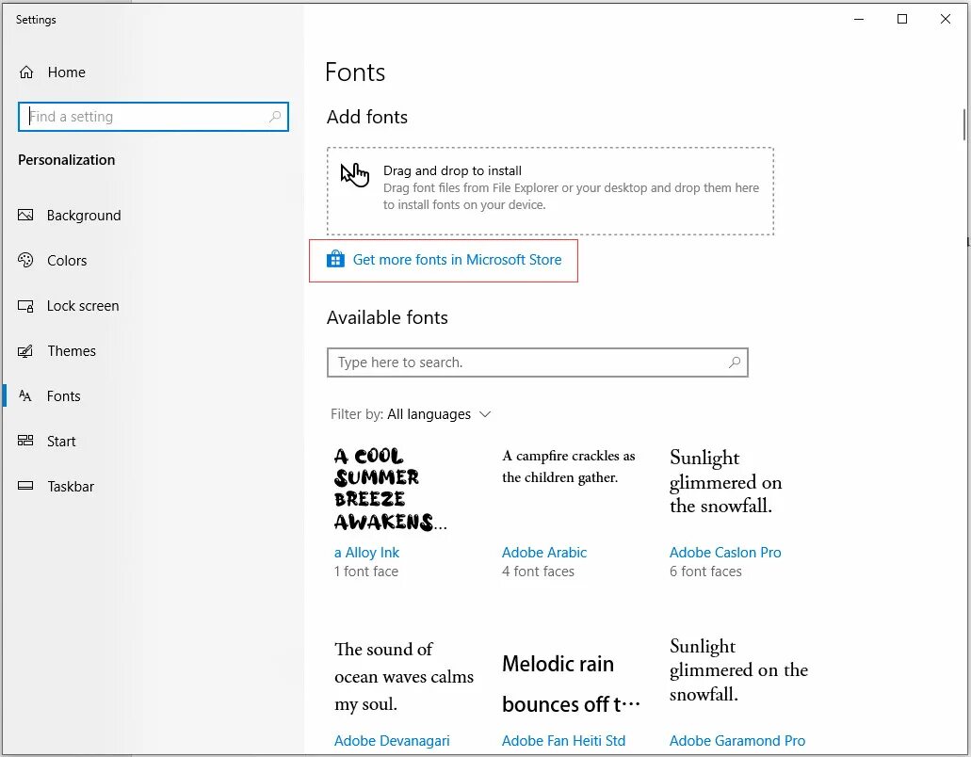Click the '1 font face' text
This screenshot has height=757, width=971.
[366, 572]
